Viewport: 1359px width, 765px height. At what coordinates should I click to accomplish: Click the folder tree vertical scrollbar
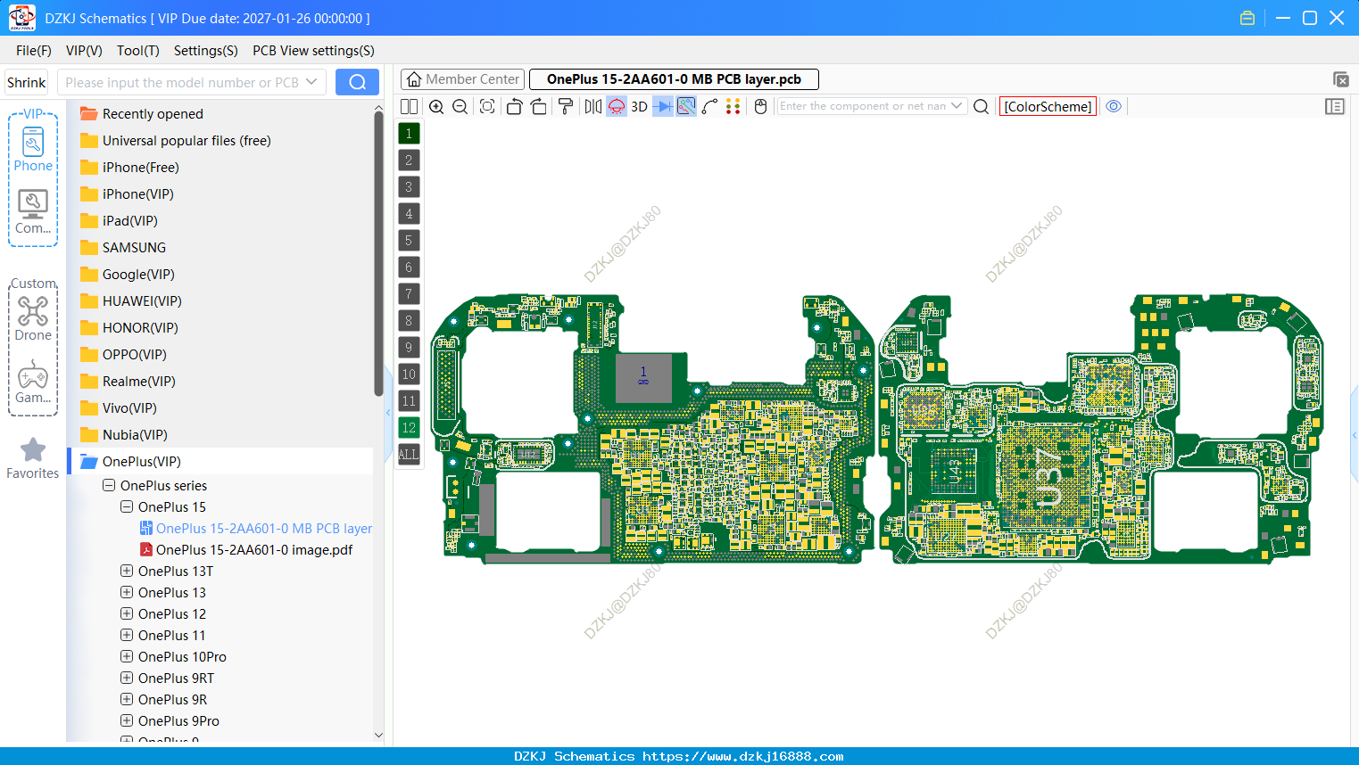(x=378, y=253)
